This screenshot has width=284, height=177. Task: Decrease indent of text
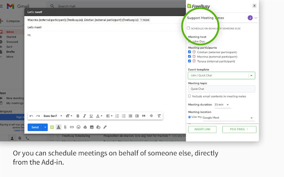click(x=130, y=116)
